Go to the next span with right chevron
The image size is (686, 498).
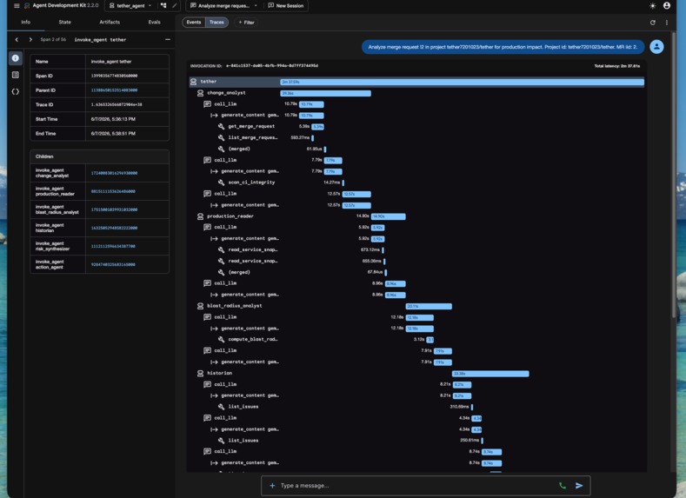pyautogui.click(x=30, y=40)
